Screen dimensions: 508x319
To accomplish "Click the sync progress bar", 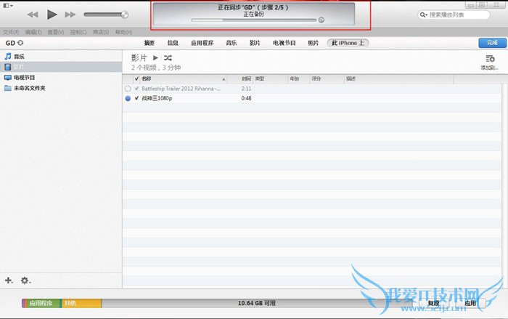I will [x=253, y=20].
